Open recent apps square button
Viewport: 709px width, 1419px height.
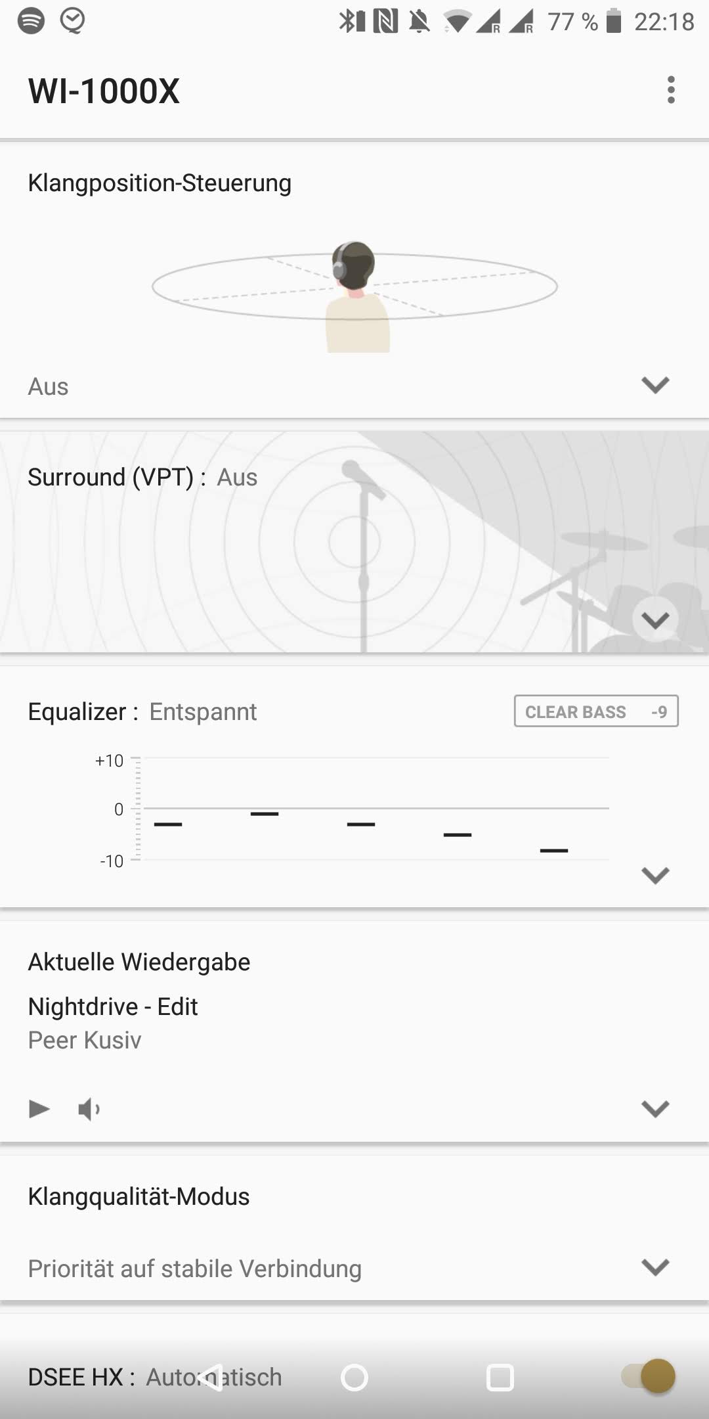500,1378
